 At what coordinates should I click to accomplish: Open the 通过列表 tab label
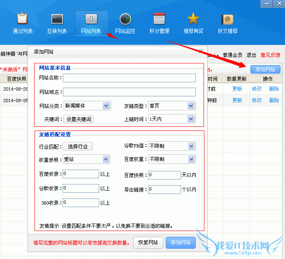point(23,31)
